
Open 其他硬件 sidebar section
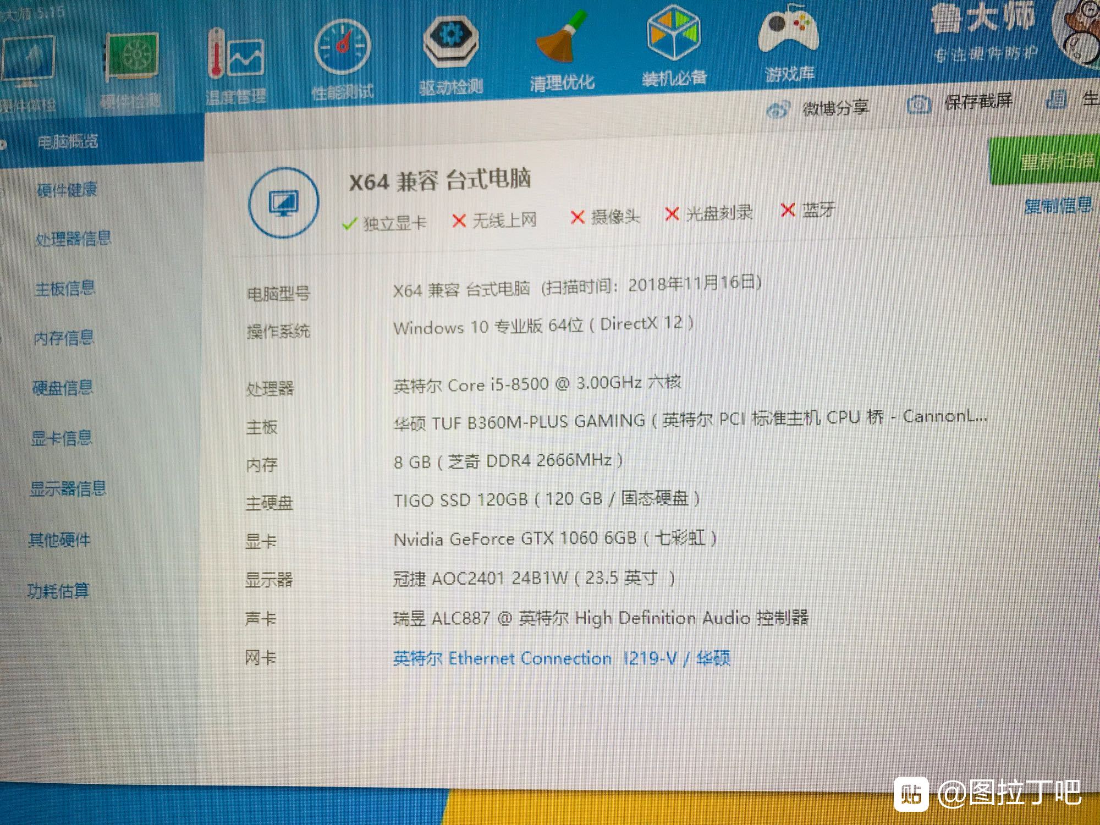tap(59, 540)
